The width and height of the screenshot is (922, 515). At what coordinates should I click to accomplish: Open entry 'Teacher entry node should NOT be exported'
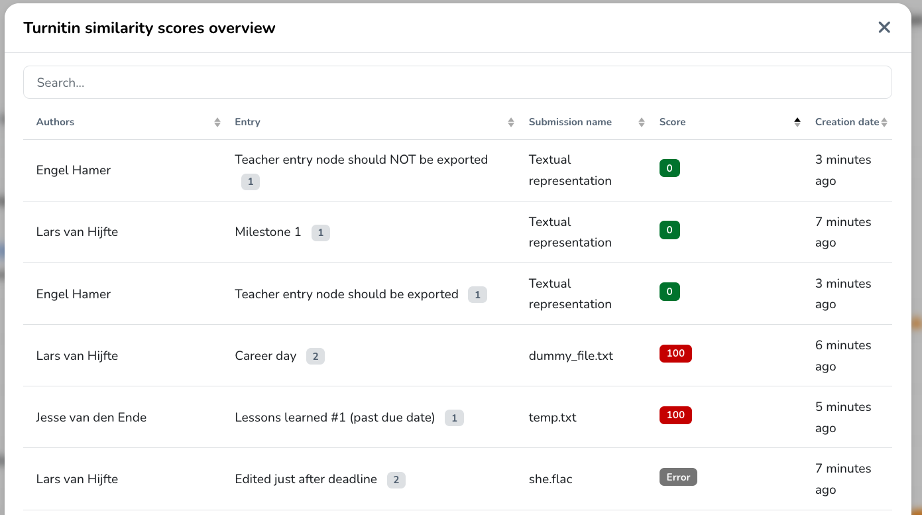tap(361, 160)
